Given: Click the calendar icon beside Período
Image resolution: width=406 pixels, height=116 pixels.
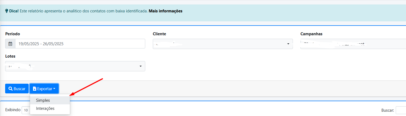Looking at the screenshot, I should 10,44.
